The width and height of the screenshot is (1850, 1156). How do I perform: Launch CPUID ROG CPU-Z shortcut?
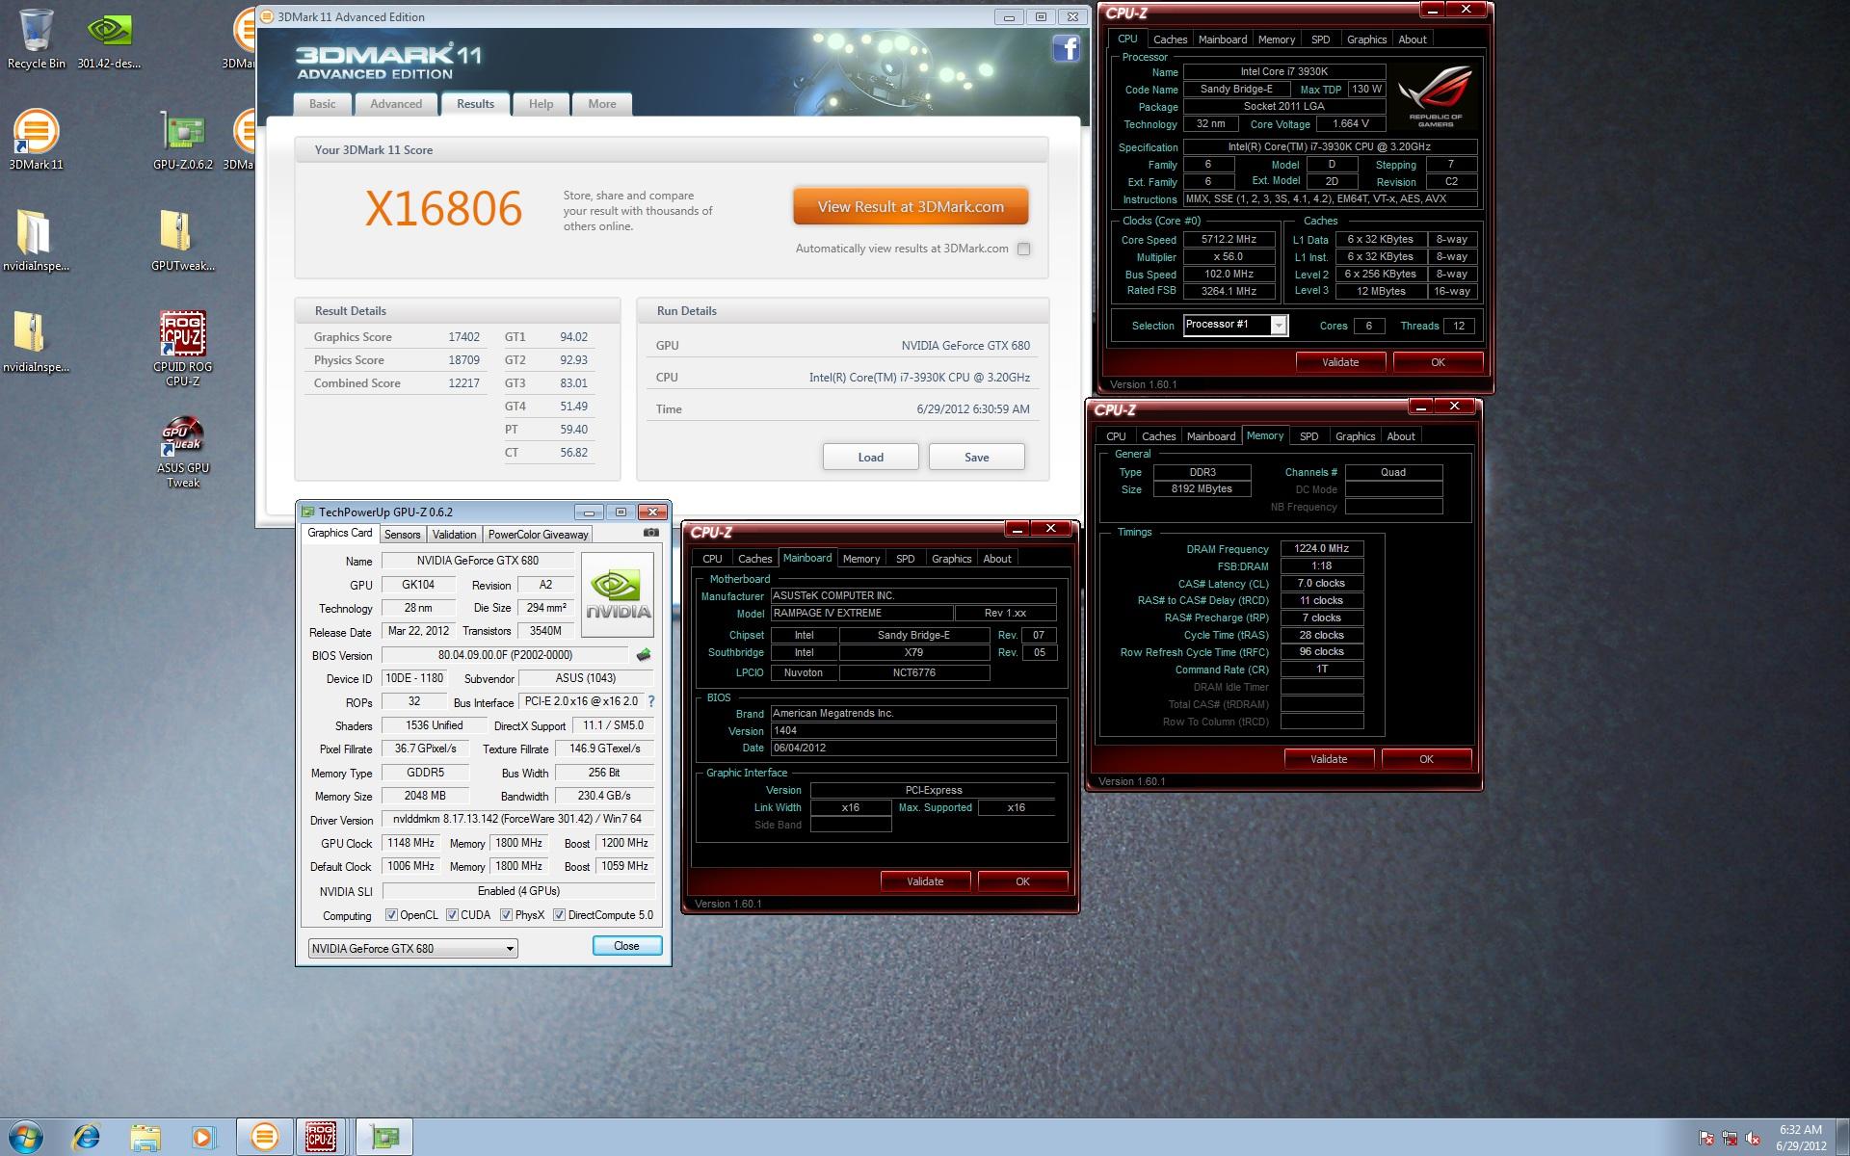click(183, 349)
